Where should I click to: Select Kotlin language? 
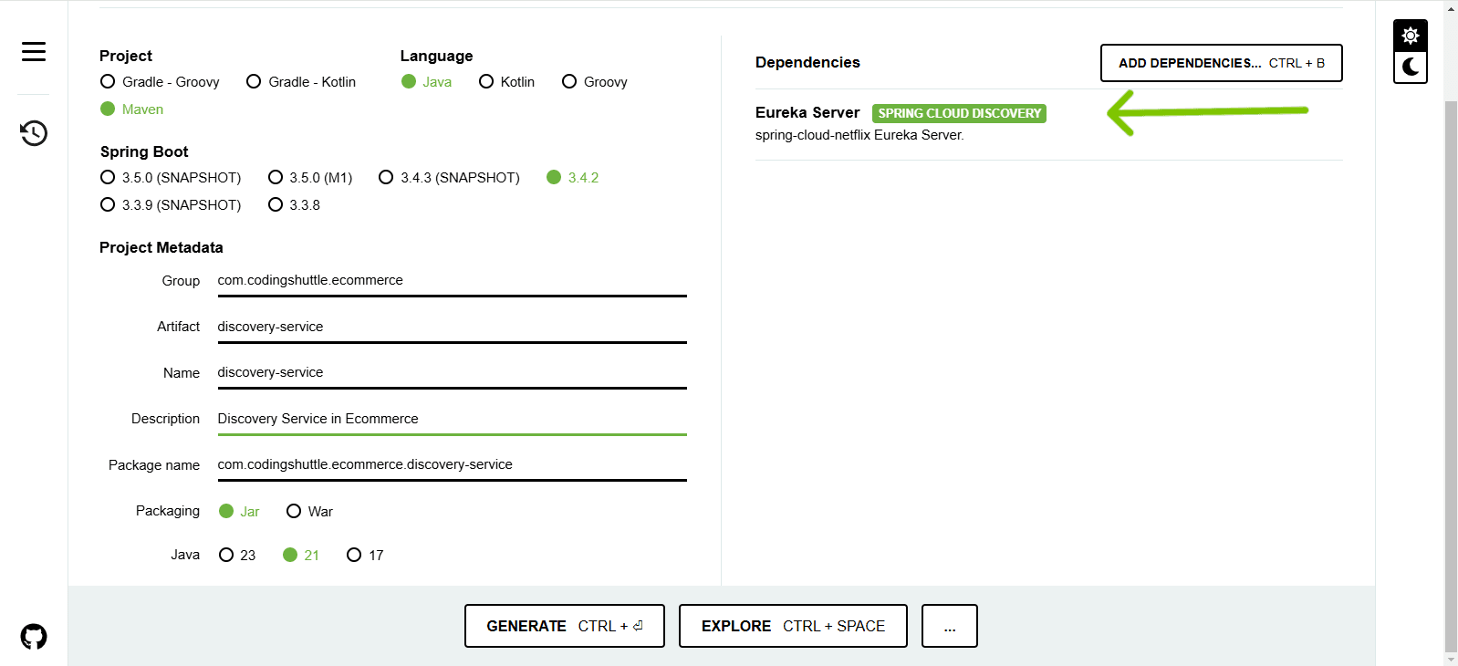point(506,82)
